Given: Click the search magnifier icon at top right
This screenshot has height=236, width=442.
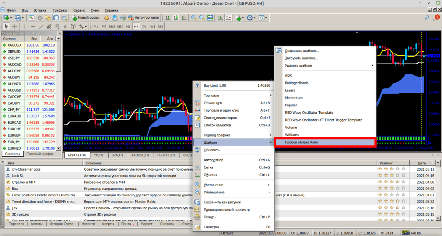Looking at the screenshot, I should [x=427, y=18].
